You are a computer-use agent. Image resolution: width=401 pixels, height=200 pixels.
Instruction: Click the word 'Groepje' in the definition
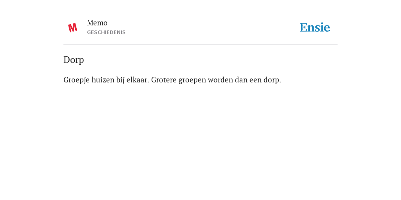pos(76,80)
